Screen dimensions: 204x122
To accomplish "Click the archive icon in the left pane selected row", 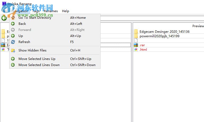I will click(x=3, y=45).
